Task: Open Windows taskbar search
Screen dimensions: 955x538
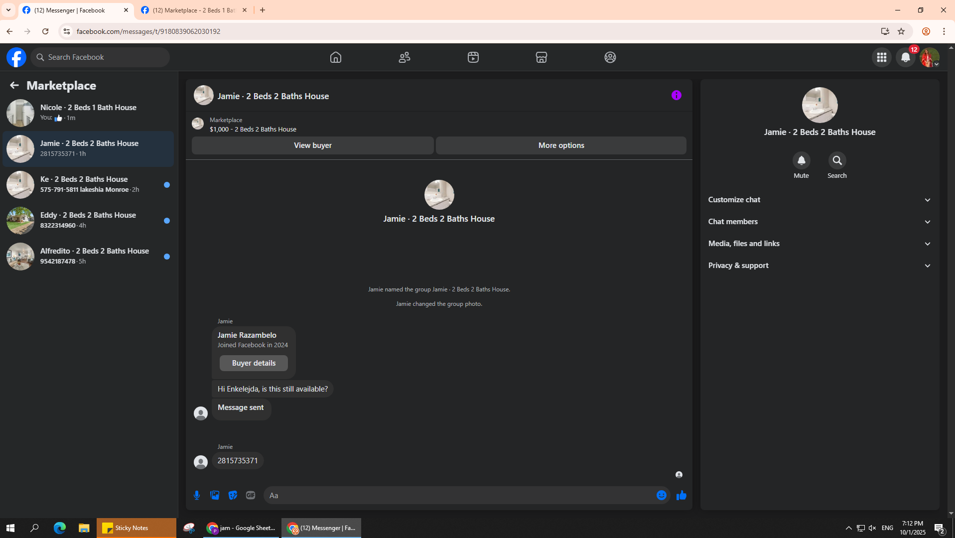Action: click(34, 528)
